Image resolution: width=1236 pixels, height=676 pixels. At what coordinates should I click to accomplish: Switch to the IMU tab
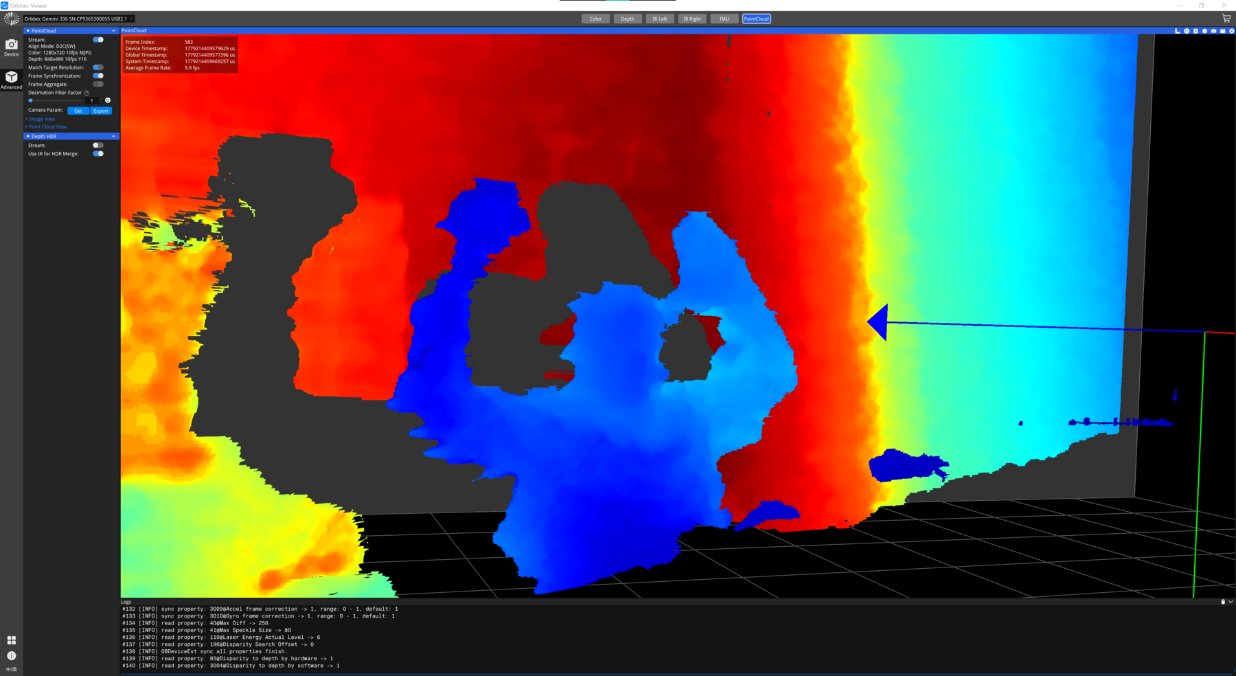coord(724,19)
